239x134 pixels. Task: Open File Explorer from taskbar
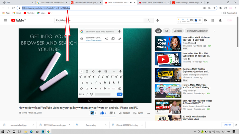(26, 132)
